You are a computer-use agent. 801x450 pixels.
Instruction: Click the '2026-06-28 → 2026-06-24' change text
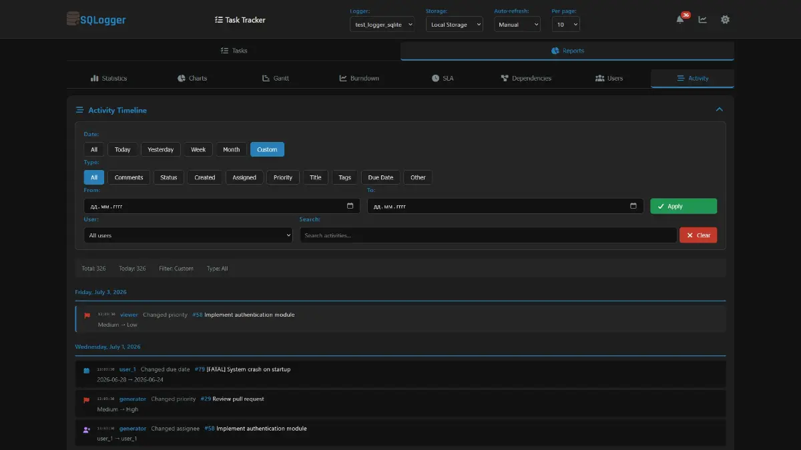point(130,379)
